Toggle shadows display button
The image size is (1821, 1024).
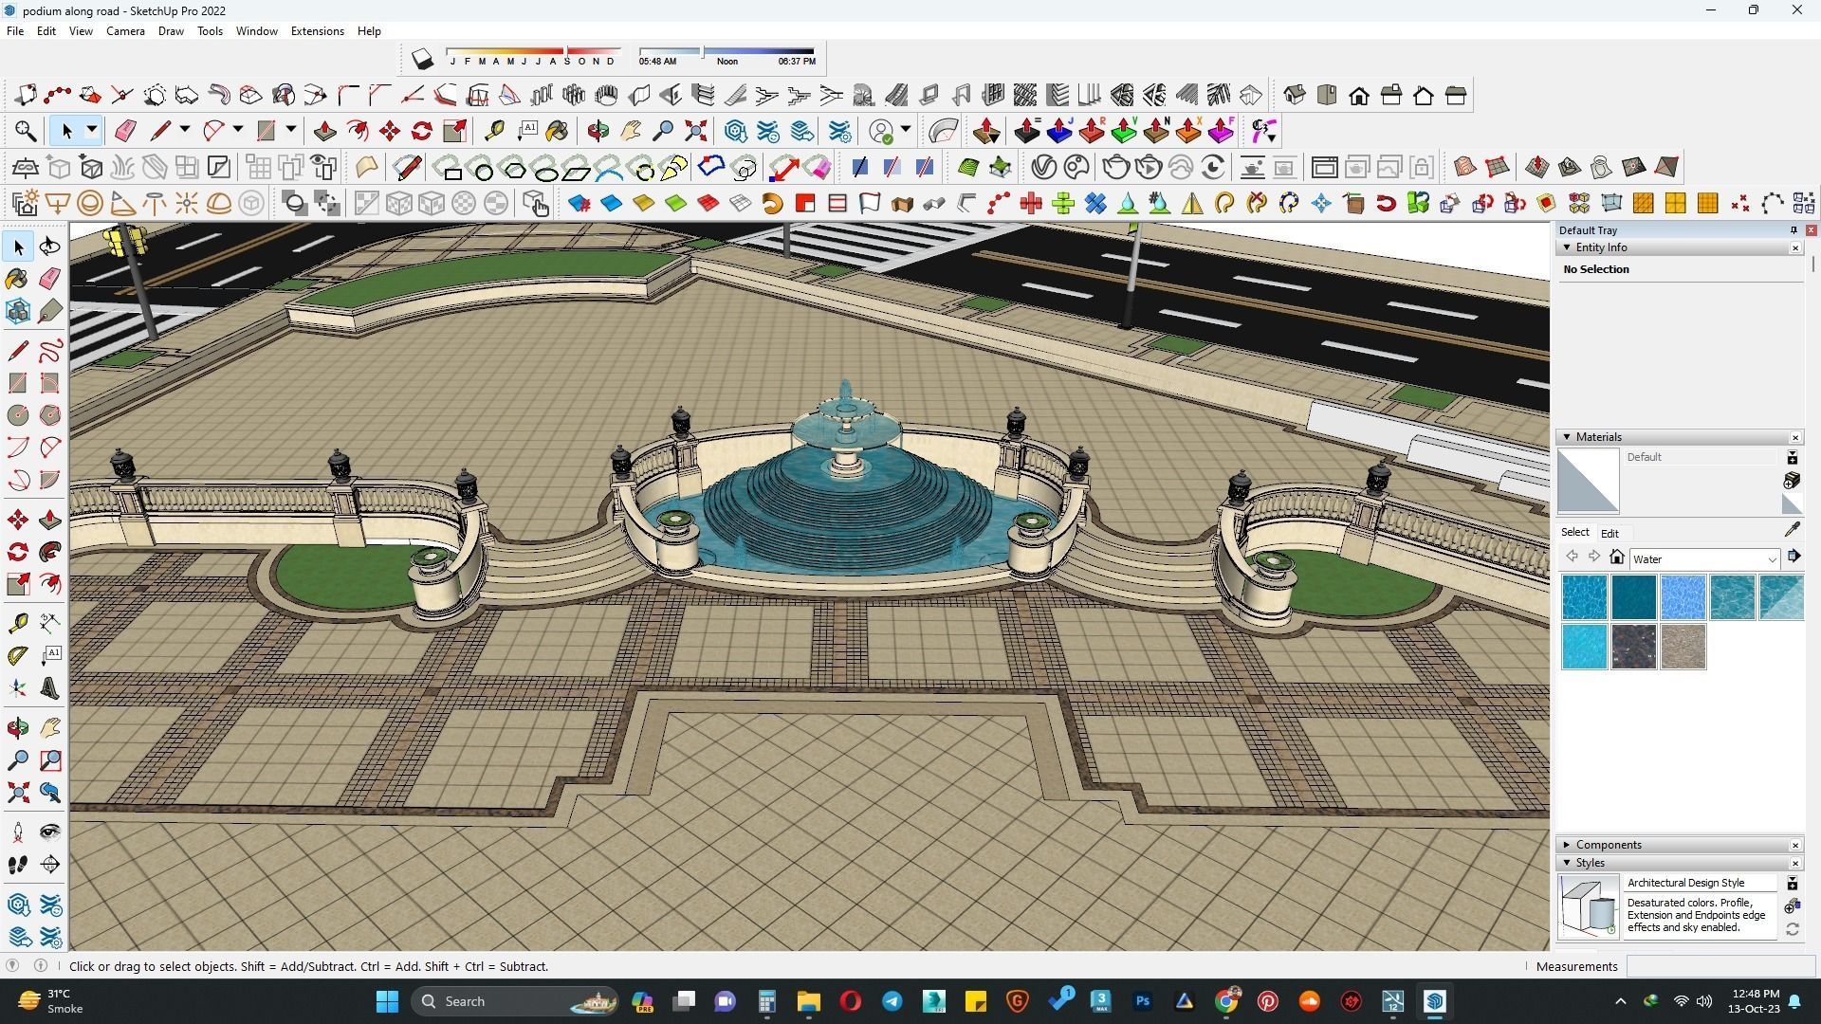coord(422,60)
